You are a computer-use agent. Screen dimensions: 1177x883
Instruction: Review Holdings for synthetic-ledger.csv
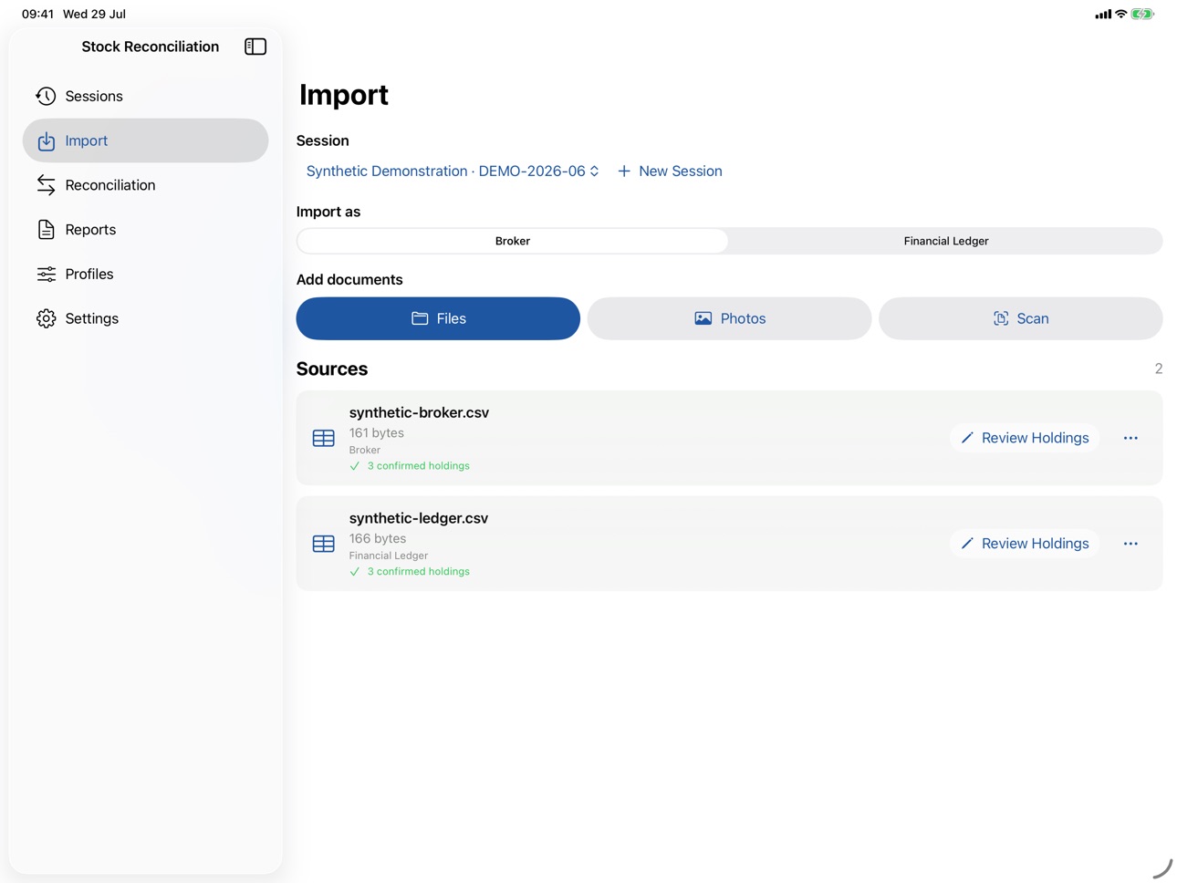[x=1026, y=544]
